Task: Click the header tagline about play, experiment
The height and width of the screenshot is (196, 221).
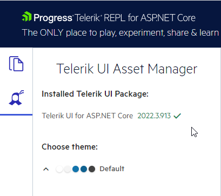Action: 120,33
